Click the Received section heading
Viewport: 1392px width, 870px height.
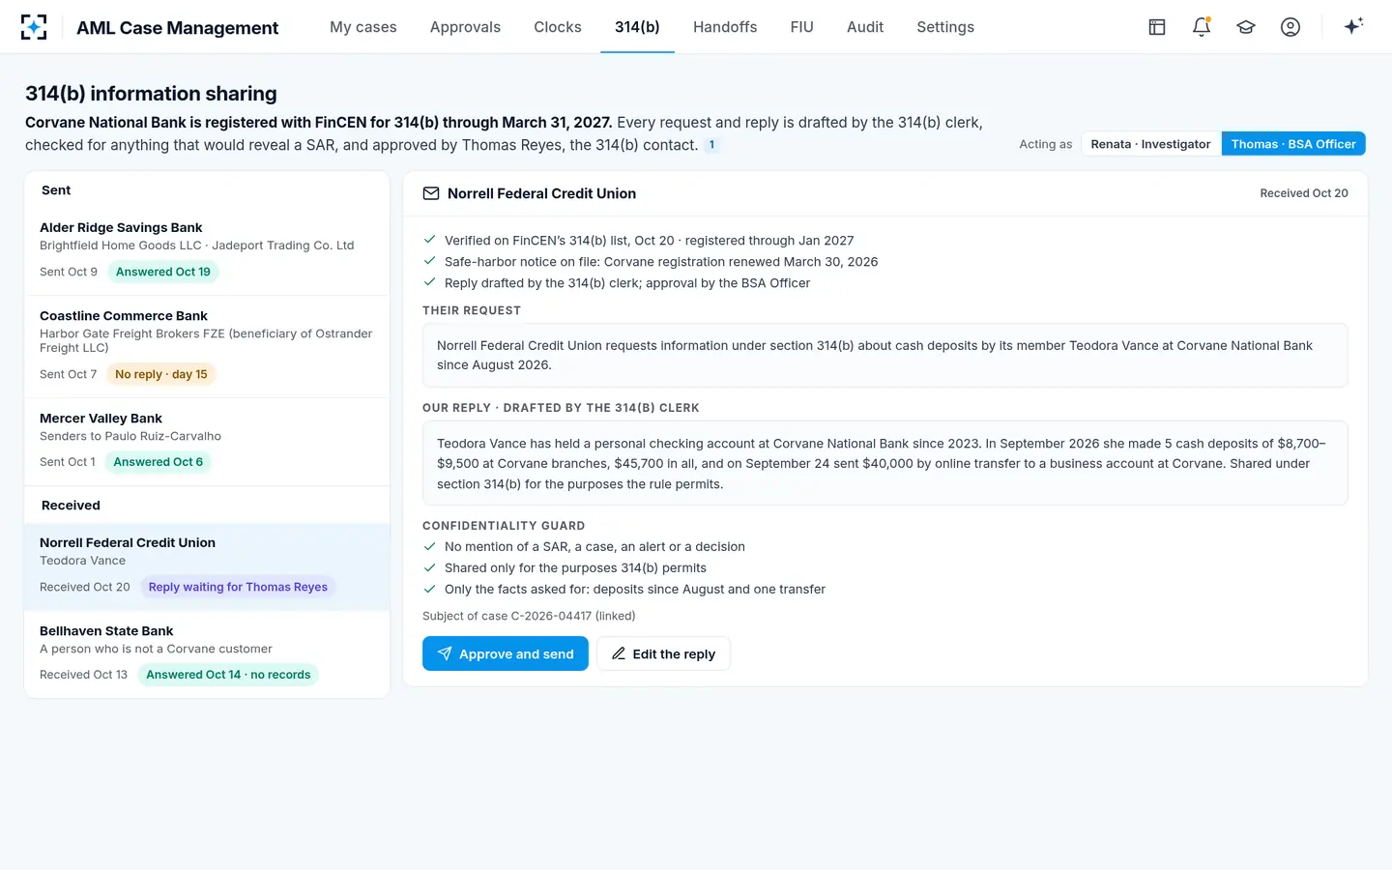[x=71, y=506]
